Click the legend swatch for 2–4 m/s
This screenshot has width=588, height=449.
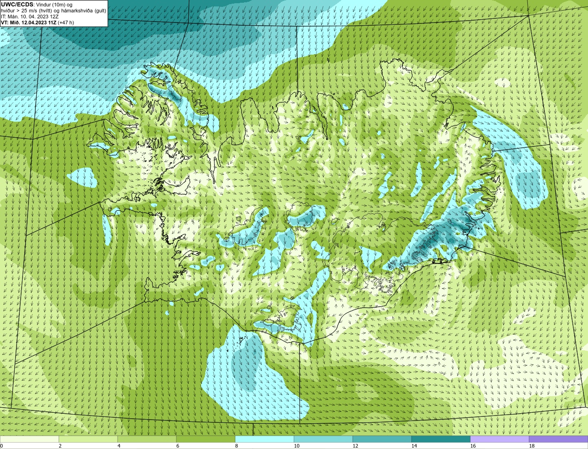[x=88, y=439]
